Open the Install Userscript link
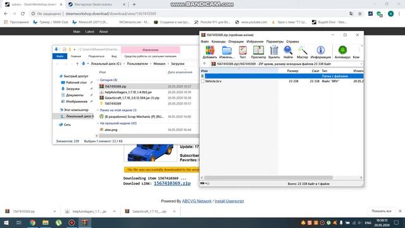The width and height of the screenshot is (405, 228). click(229, 201)
